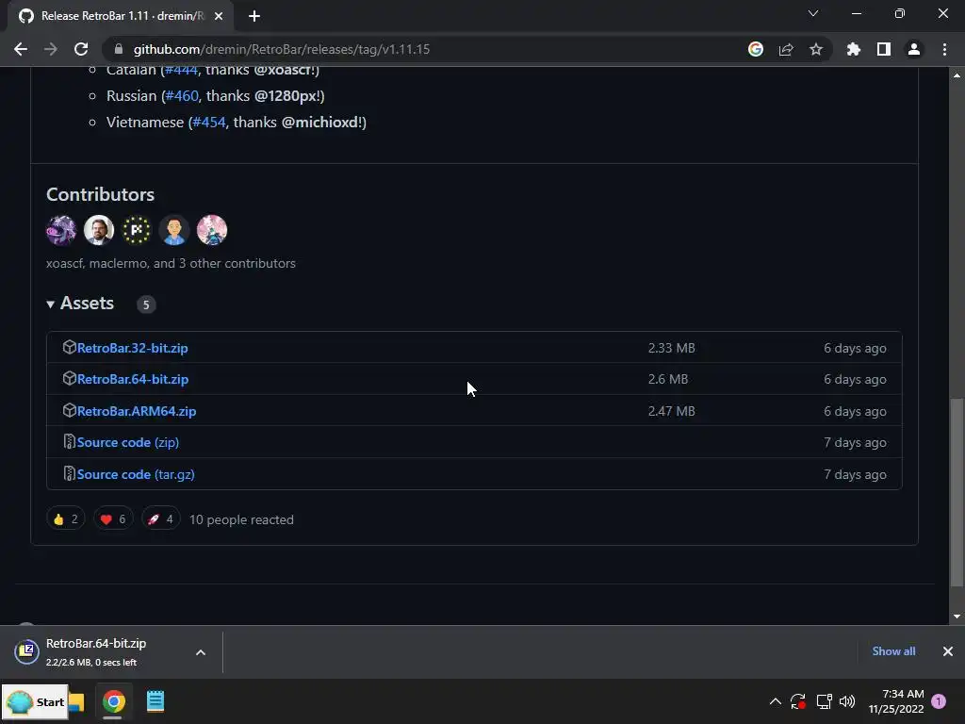Open the tab search dropdown arrow
This screenshot has width=965, height=724.
click(x=813, y=13)
